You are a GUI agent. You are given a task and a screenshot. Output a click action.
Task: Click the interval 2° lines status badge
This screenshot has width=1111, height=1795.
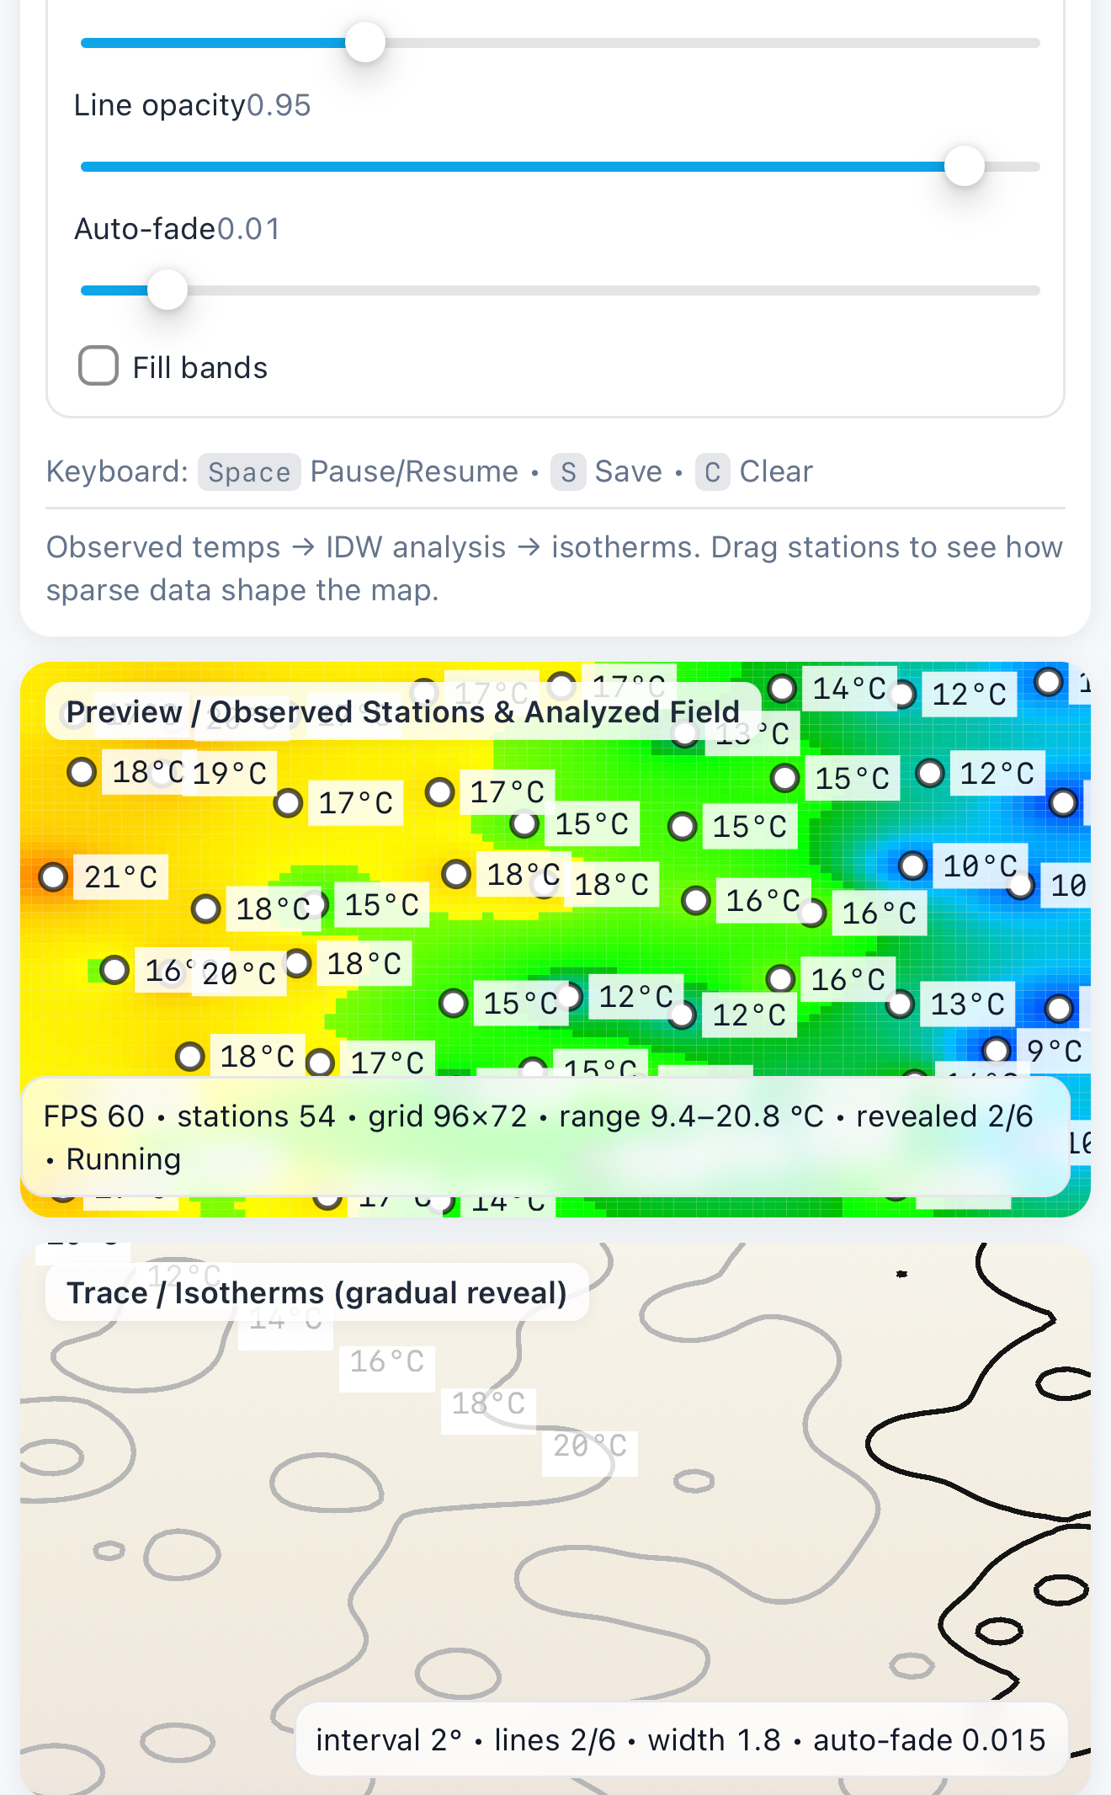coord(681,1739)
